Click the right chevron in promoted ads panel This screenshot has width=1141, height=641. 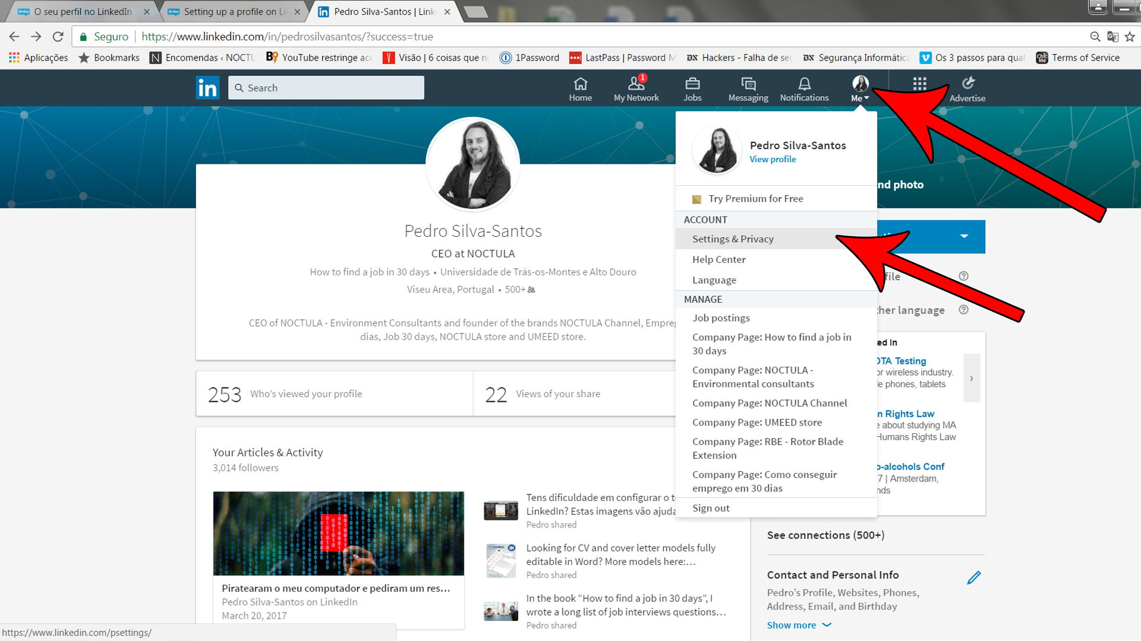click(x=972, y=378)
